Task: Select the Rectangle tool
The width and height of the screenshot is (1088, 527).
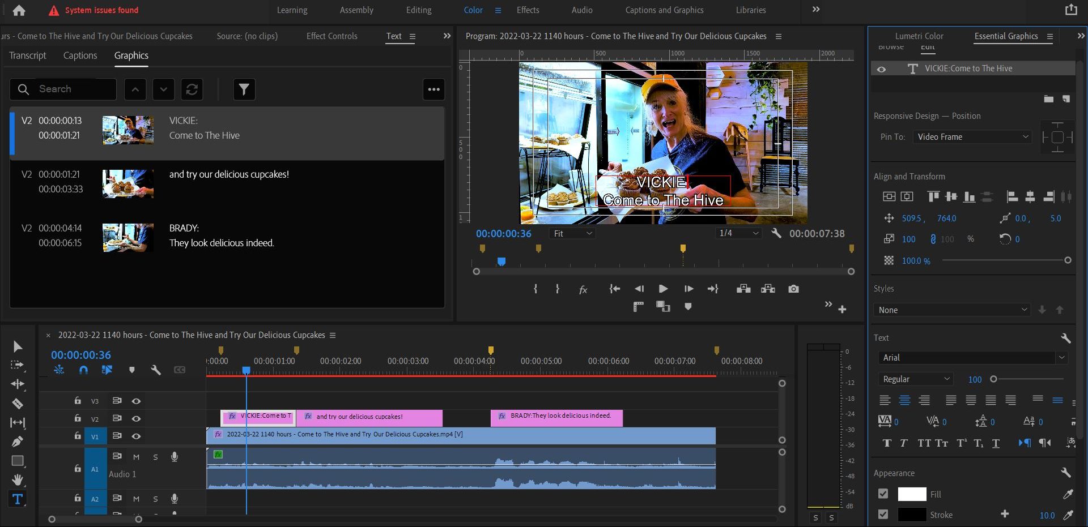Action: (x=18, y=461)
